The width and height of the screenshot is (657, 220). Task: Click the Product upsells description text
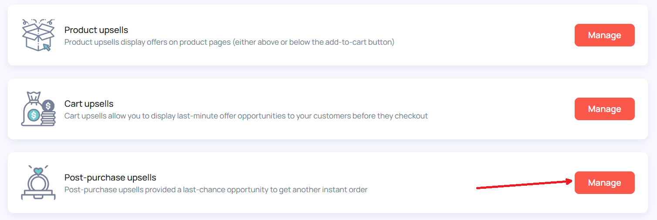pos(229,43)
